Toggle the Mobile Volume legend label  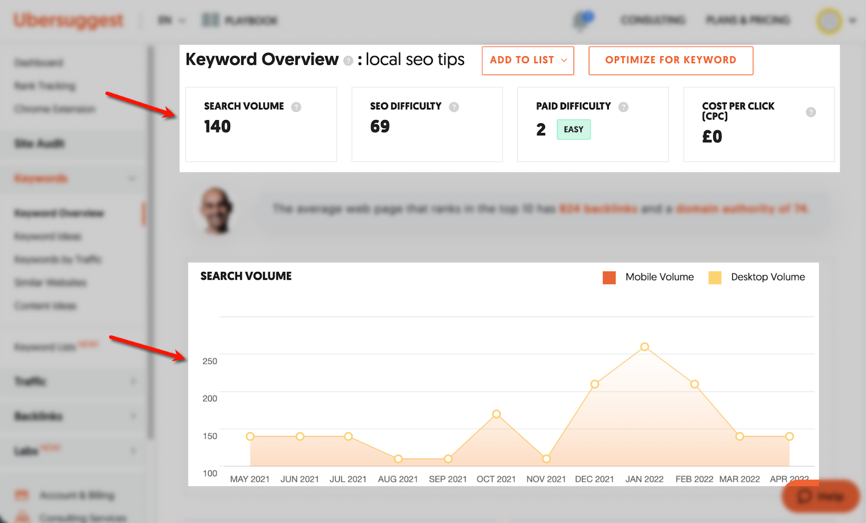point(660,277)
